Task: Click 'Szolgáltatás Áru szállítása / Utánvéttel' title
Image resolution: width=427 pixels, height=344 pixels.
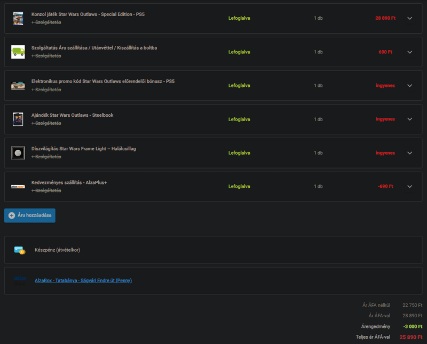Action: pyautogui.click(x=94, y=48)
